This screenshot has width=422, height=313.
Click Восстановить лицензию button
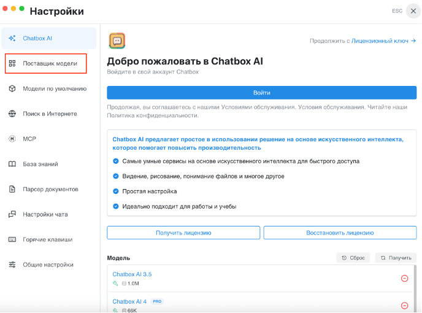pos(340,233)
